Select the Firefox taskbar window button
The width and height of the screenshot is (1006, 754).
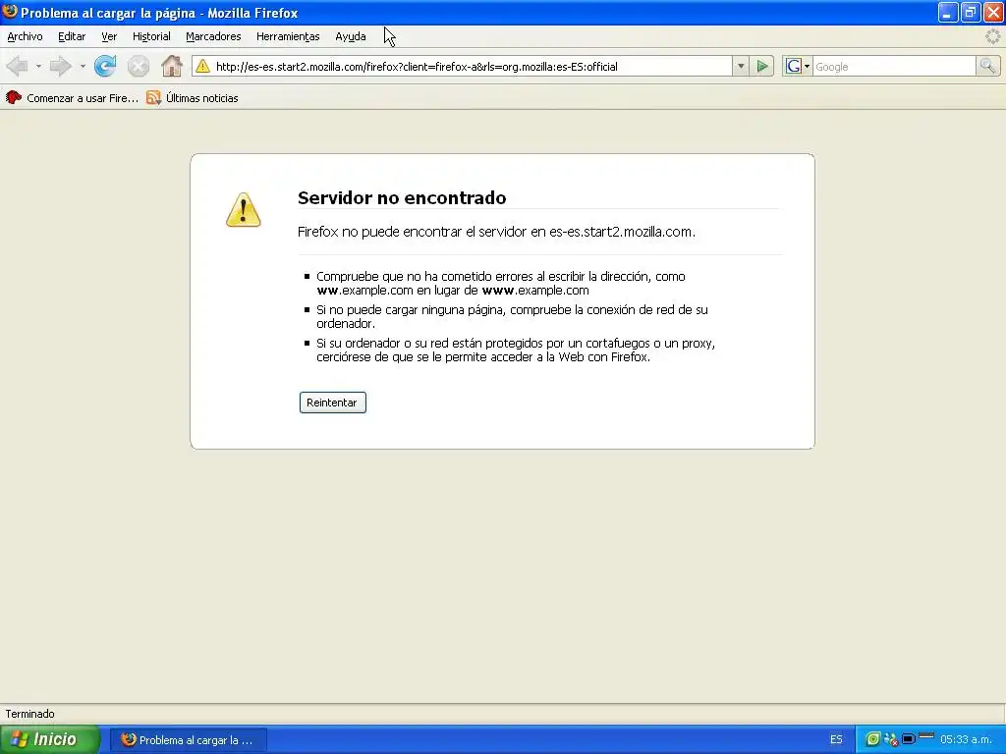[x=188, y=740]
